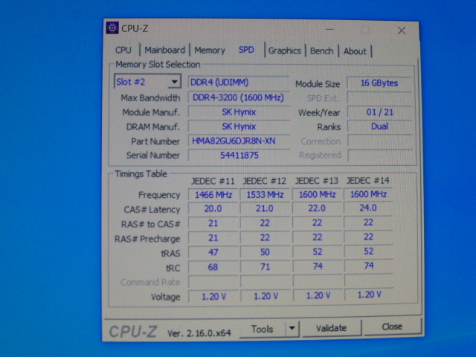Click the CPU-Z app icon in title bar

point(112,28)
